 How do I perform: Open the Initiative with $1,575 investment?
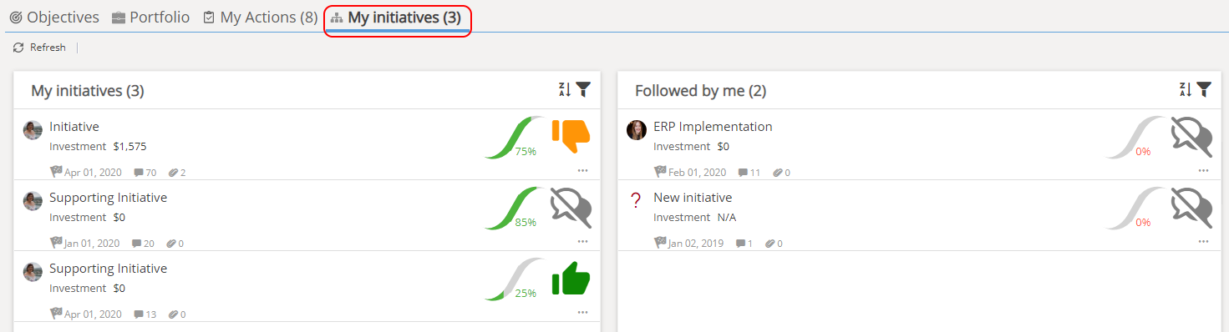(74, 127)
